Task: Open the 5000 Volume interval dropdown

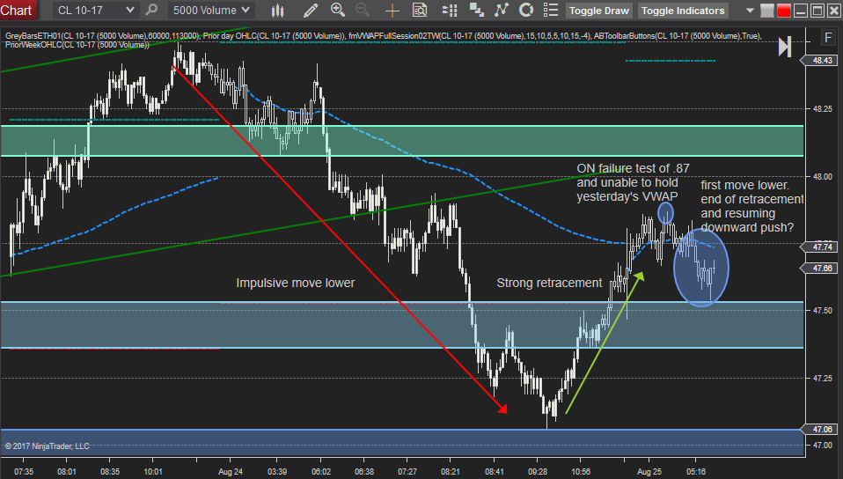Action: (x=211, y=11)
